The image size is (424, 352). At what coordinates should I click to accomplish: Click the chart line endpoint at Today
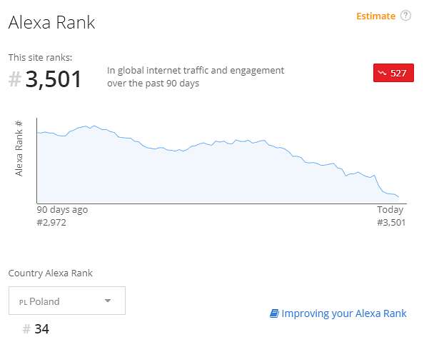(x=398, y=196)
